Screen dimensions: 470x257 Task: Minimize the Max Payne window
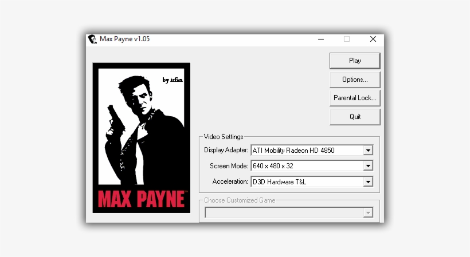(x=321, y=39)
